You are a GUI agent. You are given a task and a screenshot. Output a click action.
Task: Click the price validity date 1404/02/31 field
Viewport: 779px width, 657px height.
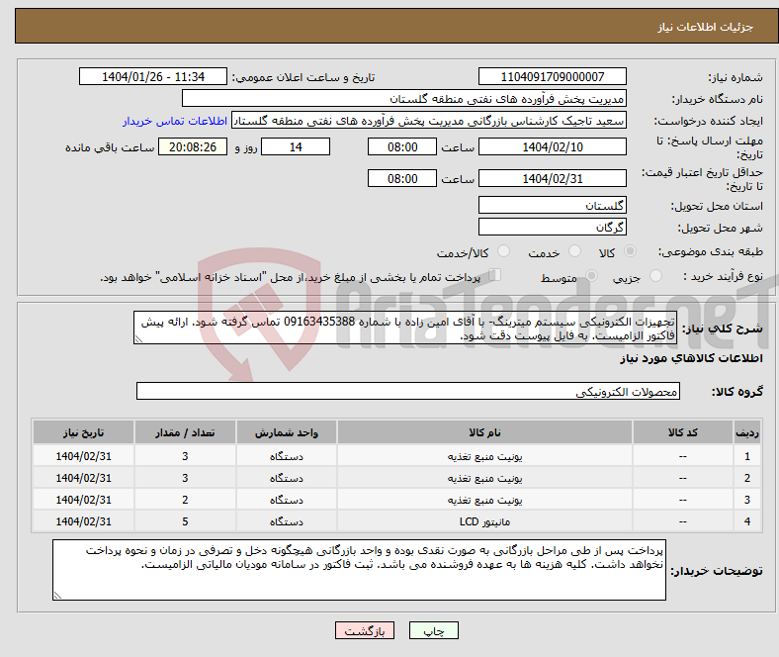pos(553,178)
